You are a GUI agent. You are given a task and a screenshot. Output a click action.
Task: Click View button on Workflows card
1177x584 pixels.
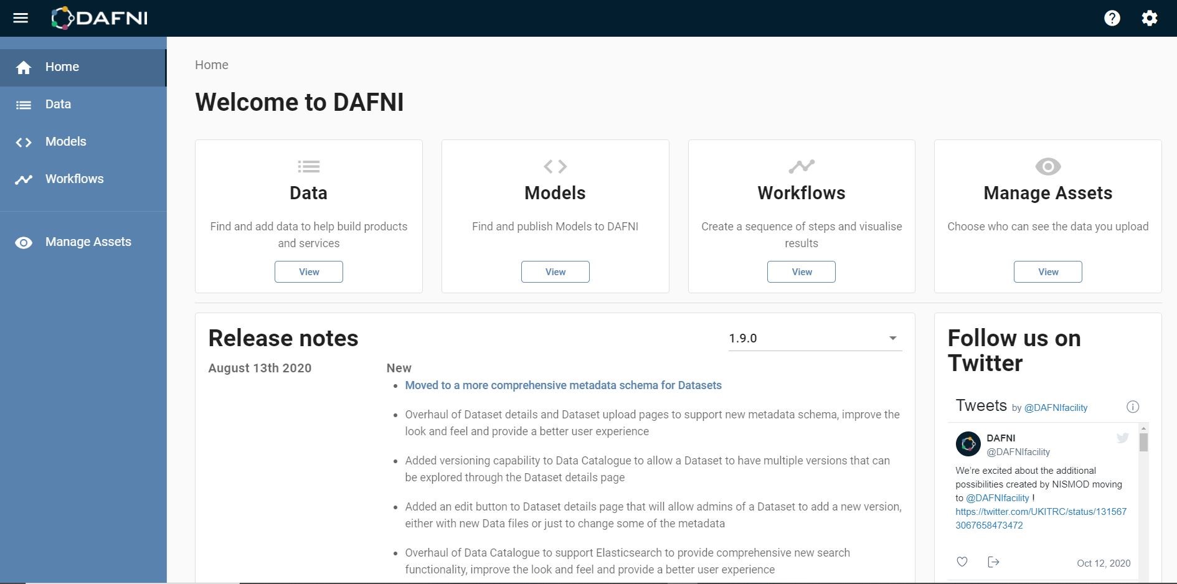click(x=801, y=271)
